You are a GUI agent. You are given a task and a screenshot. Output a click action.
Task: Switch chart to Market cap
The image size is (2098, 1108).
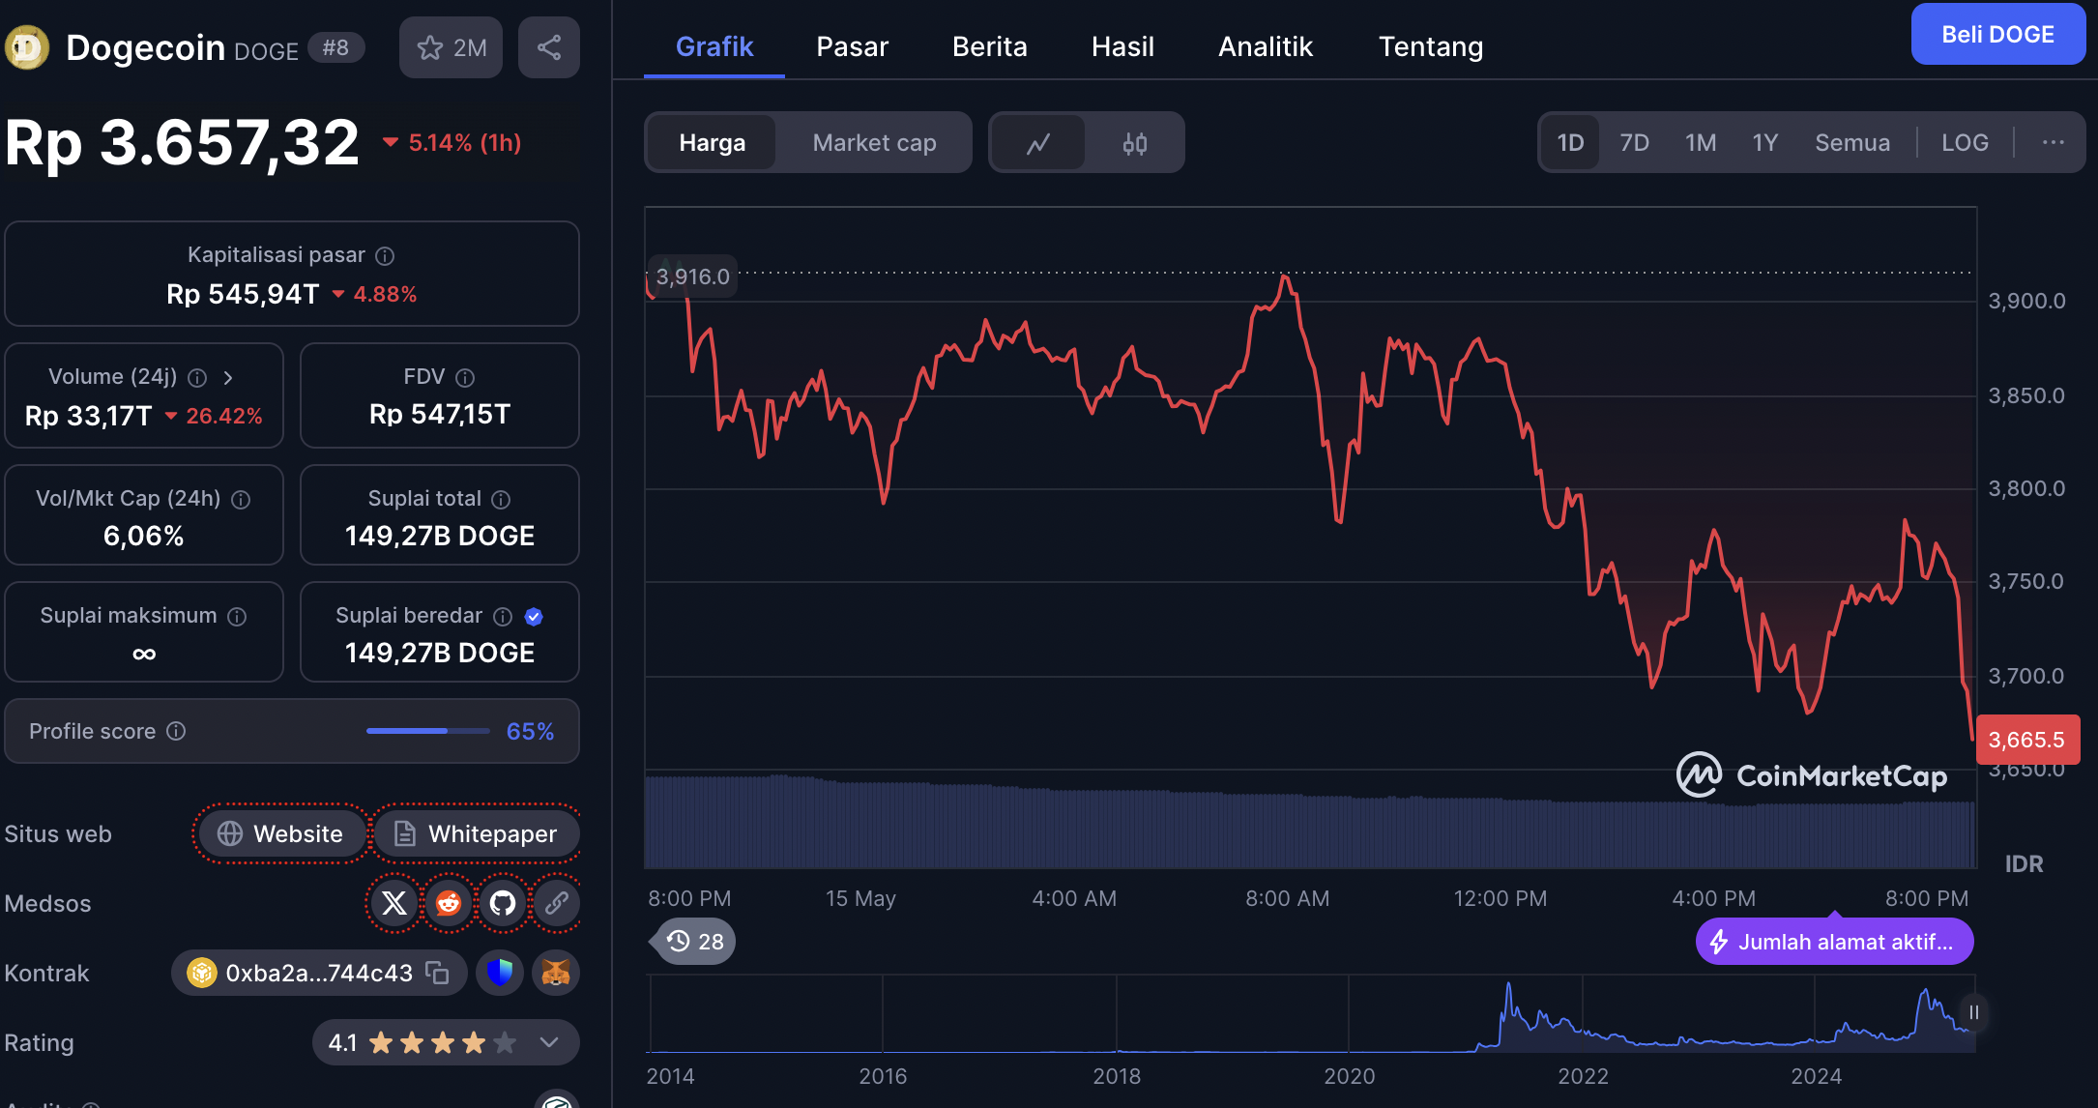pos(874,143)
